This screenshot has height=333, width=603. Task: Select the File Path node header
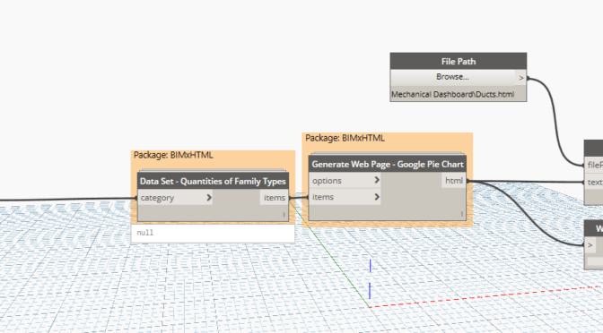[459, 62]
